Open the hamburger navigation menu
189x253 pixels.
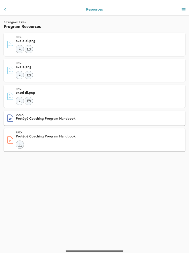183,9
